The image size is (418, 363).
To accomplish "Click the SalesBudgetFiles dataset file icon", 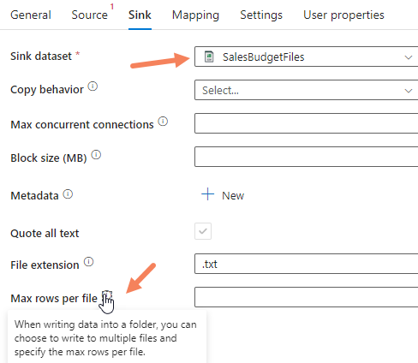I will 209,57.
